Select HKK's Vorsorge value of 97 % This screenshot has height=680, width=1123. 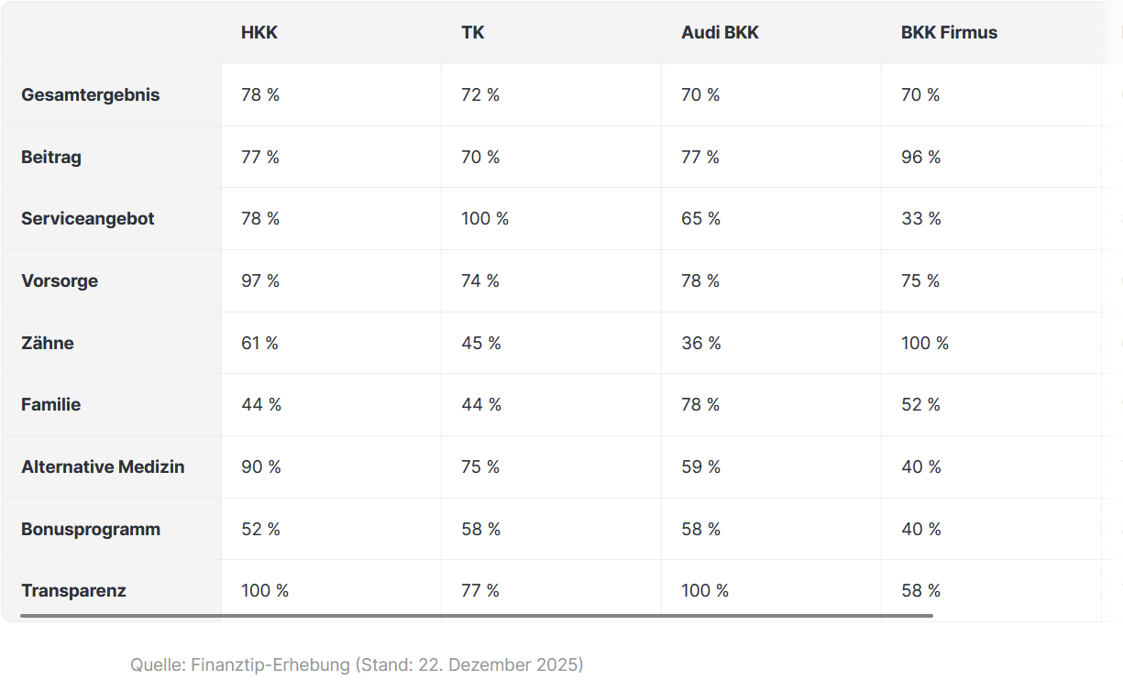pos(260,281)
